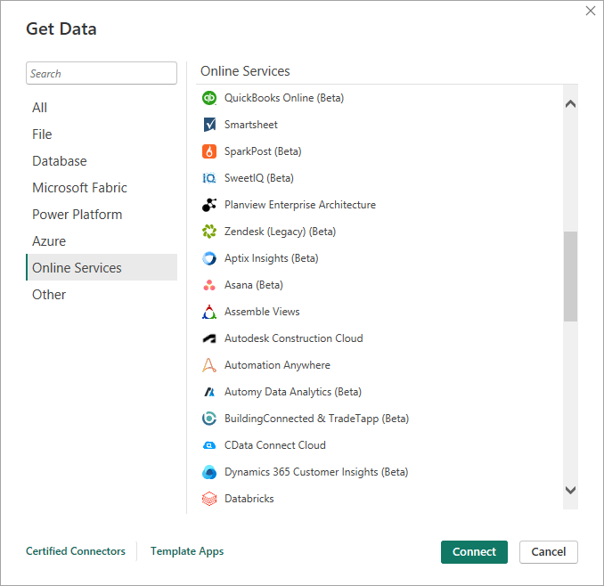Select BuildingConnected & TradeTapp (Beta) text

coord(316,419)
